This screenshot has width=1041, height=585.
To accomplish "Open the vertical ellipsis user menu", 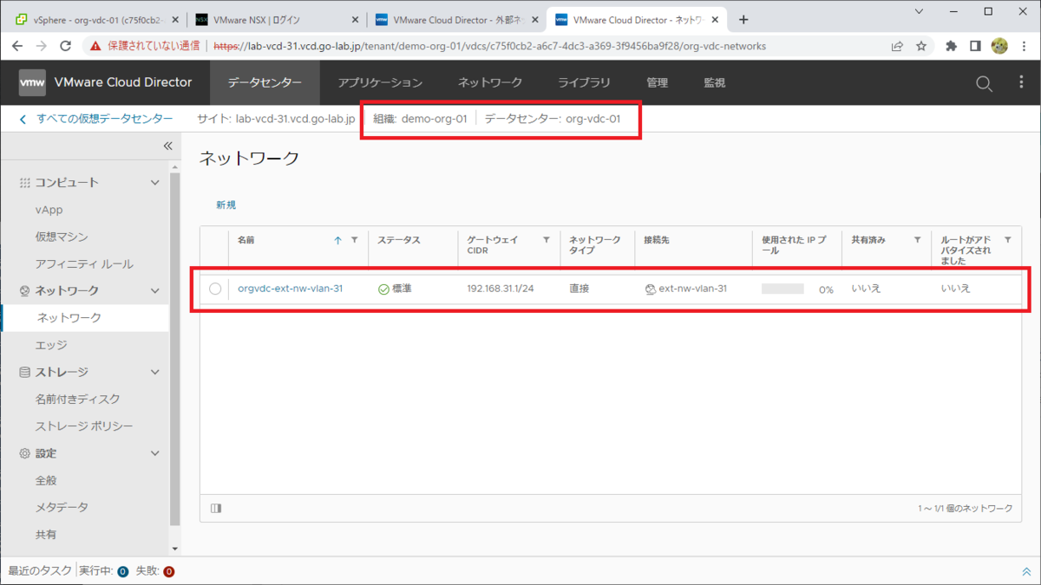I will coord(1020,83).
